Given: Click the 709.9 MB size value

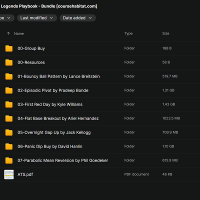Looking at the screenshot, I should [170, 132].
